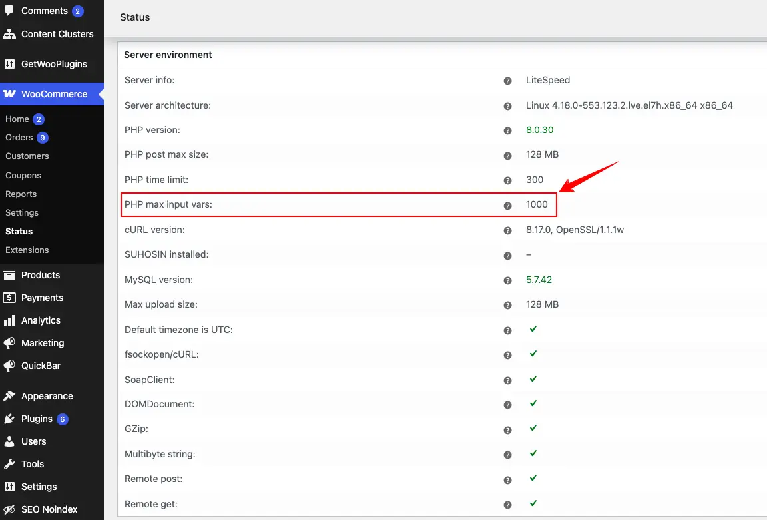
Task: Click the Status page title
Action: tap(135, 17)
